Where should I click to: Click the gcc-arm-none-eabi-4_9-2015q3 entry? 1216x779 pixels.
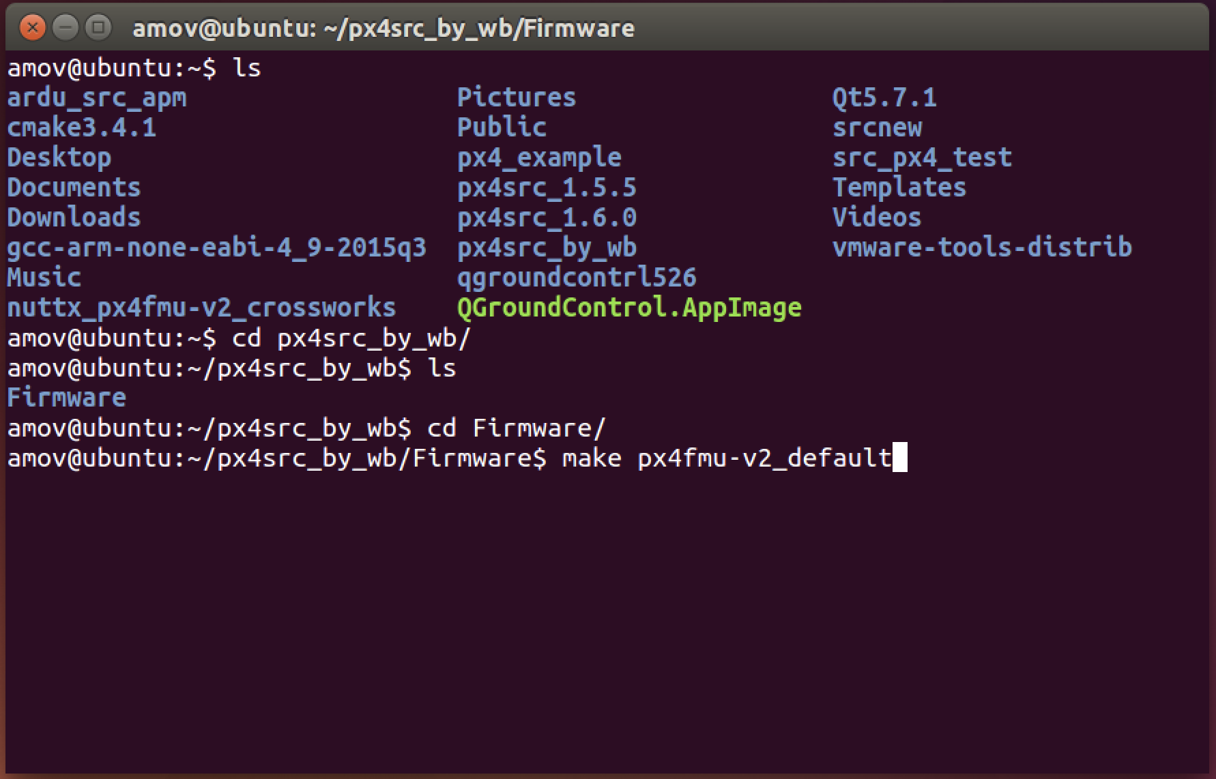tap(217, 248)
